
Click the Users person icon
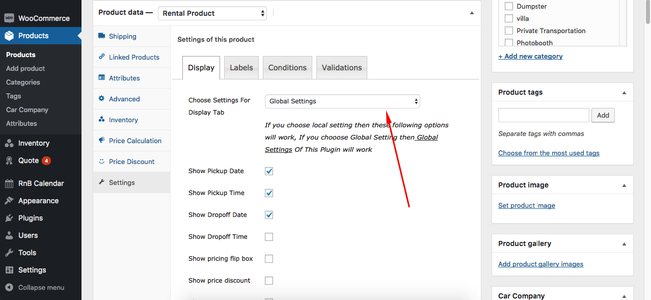(9, 235)
